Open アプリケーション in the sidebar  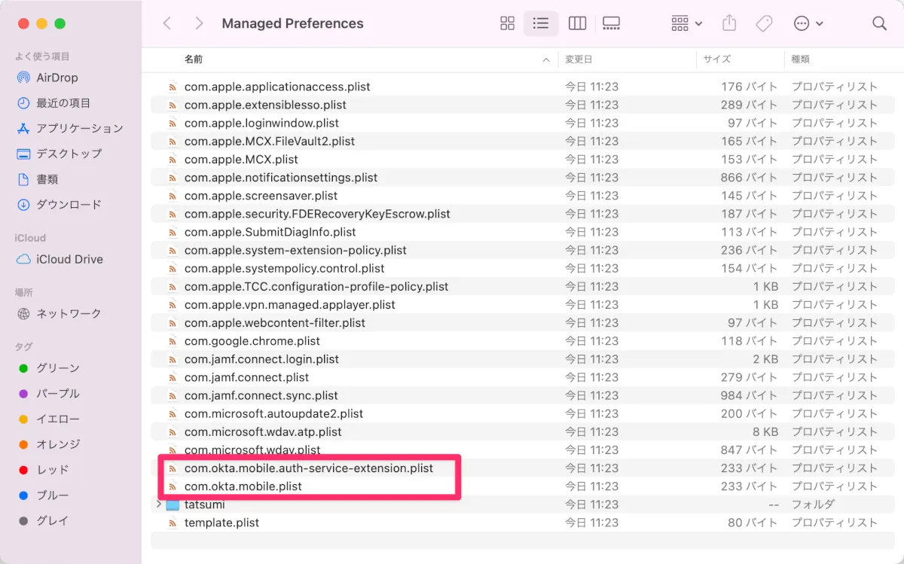pyautogui.click(x=79, y=128)
